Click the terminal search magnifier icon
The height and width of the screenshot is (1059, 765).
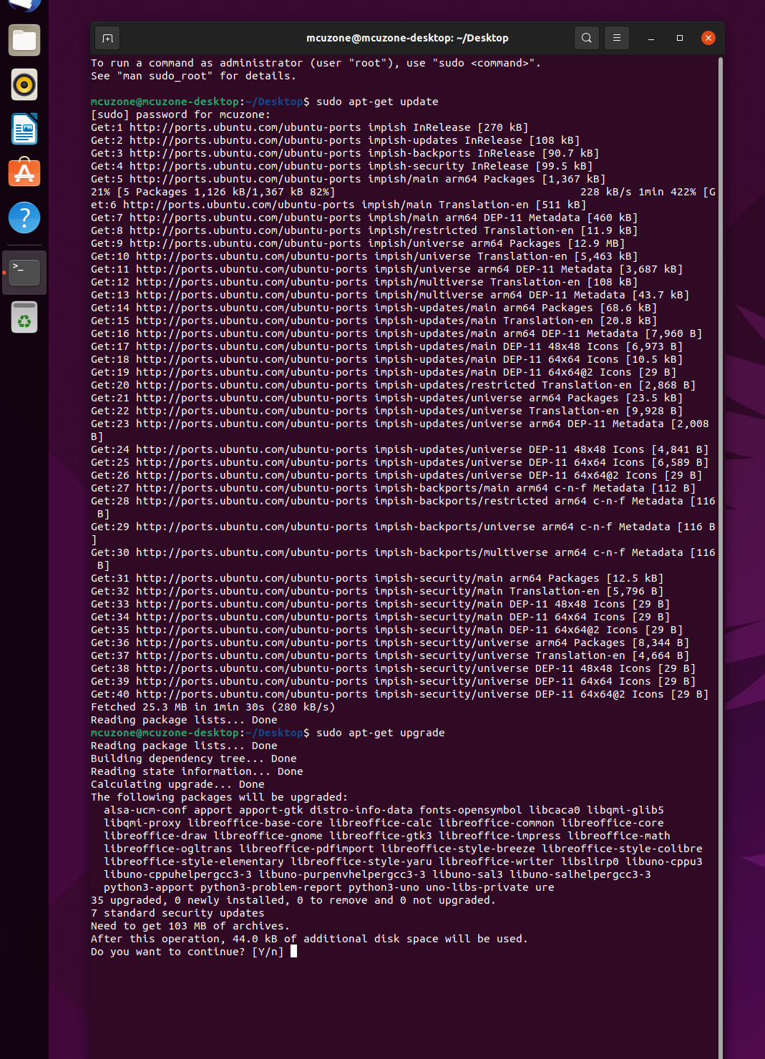pos(587,38)
